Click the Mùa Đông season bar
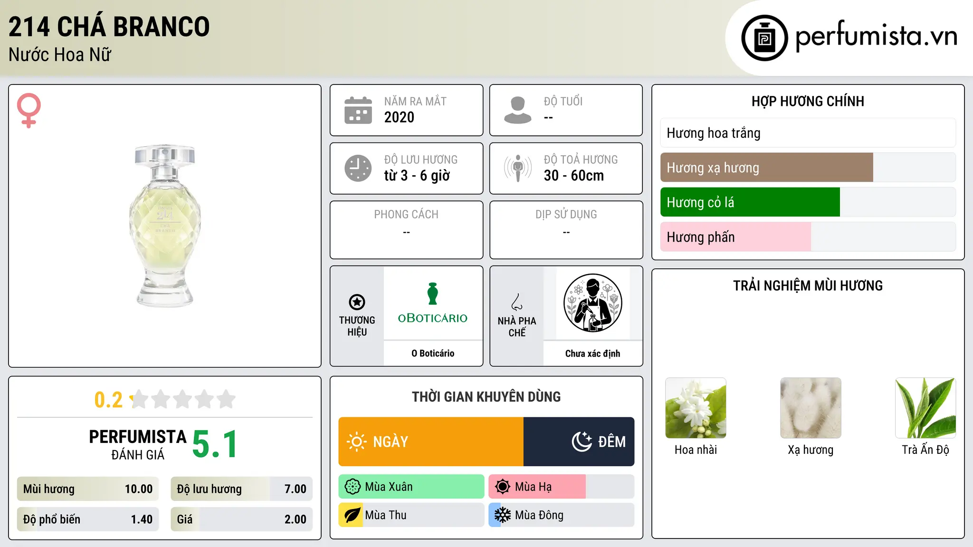The height and width of the screenshot is (547, 973). pyautogui.click(x=562, y=515)
